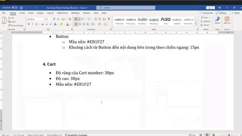
Task: Open the font color dropdown arrow
Action: 70,24
